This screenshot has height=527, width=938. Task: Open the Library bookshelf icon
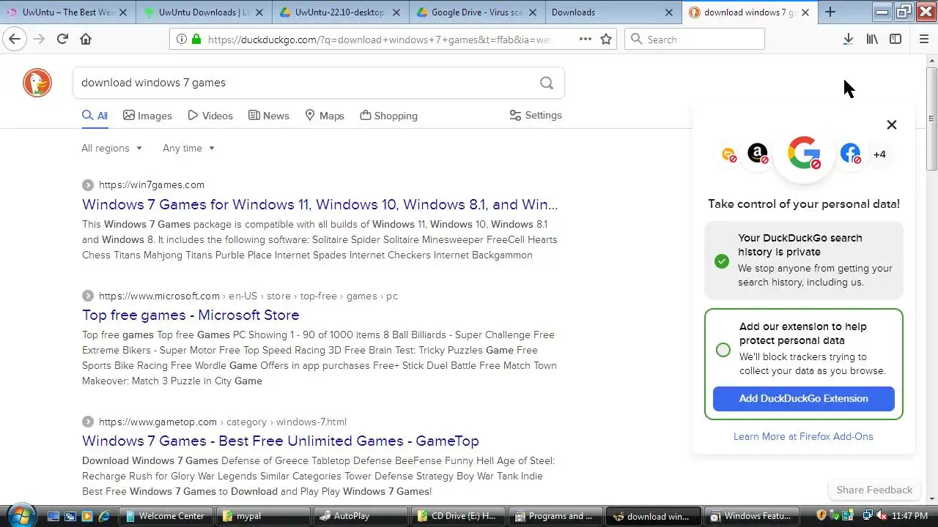pyautogui.click(x=872, y=39)
